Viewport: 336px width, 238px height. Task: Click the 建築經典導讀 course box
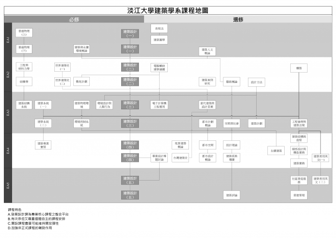232,158
